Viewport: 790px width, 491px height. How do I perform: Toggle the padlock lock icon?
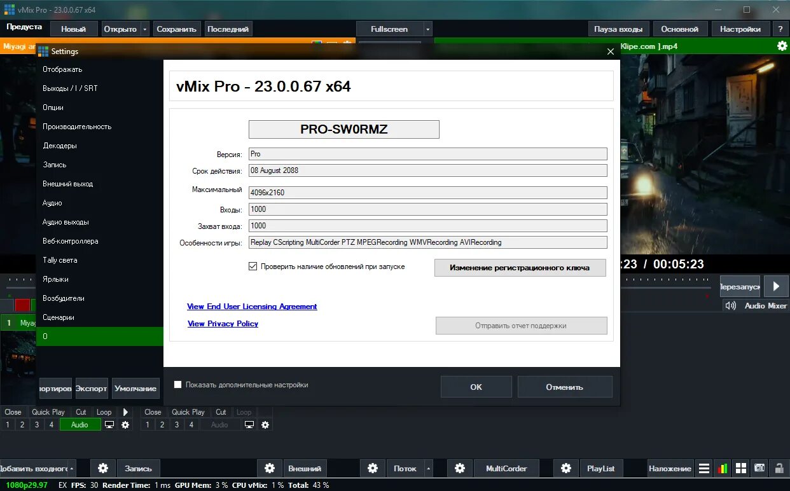tap(779, 468)
